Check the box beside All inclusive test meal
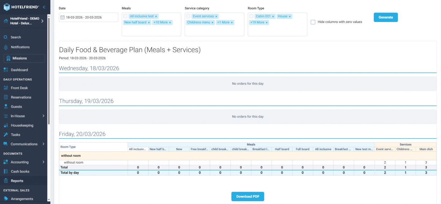The width and height of the screenshot is (441, 204). coord(125,16)
